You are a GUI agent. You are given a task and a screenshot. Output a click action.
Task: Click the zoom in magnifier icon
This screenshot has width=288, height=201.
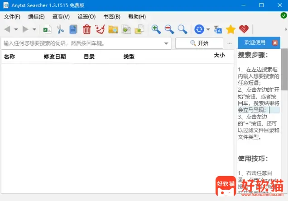156,29
